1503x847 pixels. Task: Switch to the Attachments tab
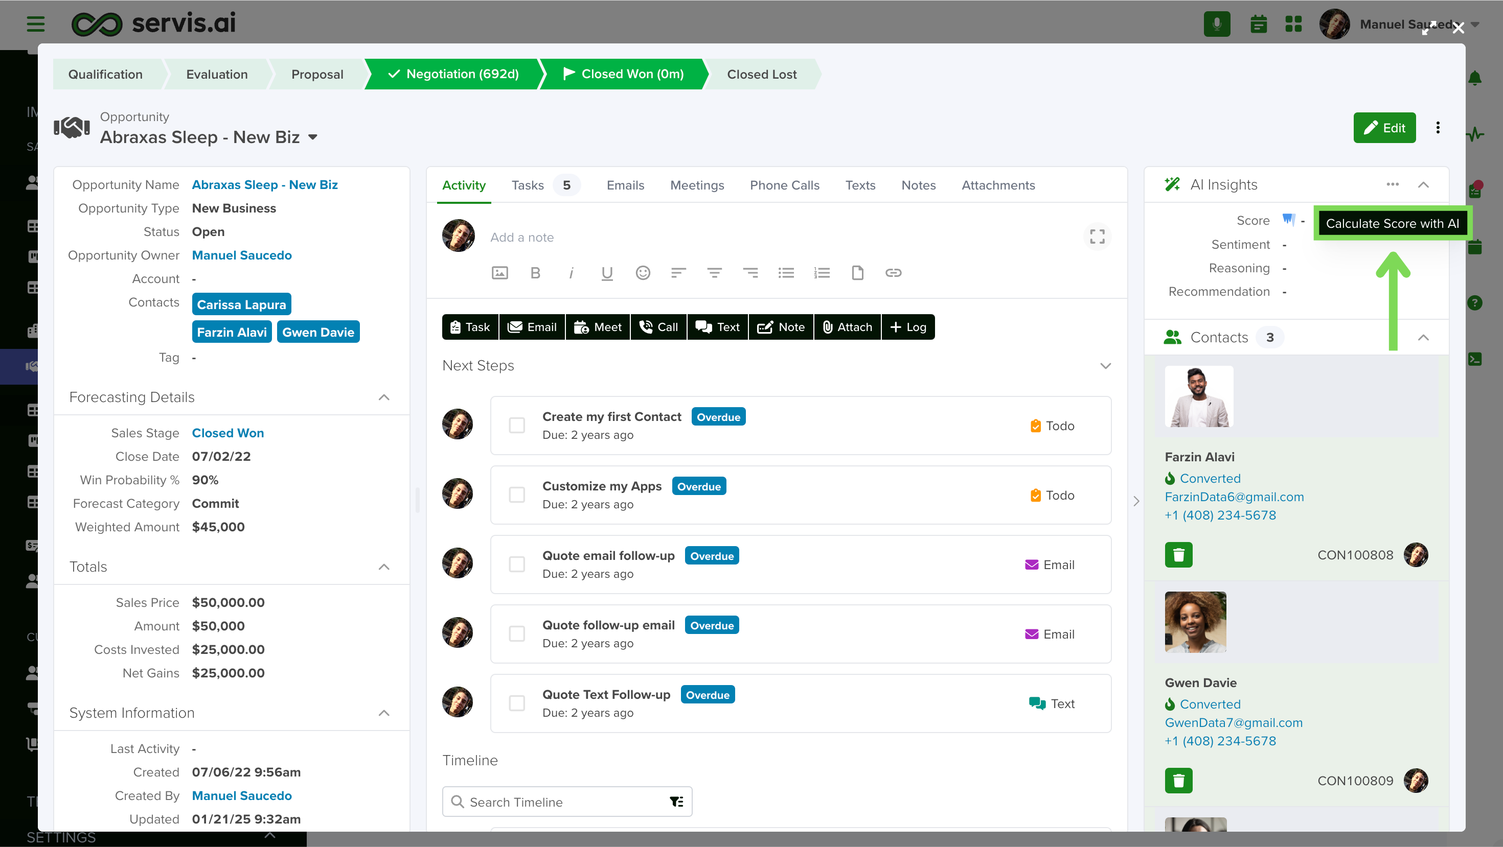(x=998, y=185)
